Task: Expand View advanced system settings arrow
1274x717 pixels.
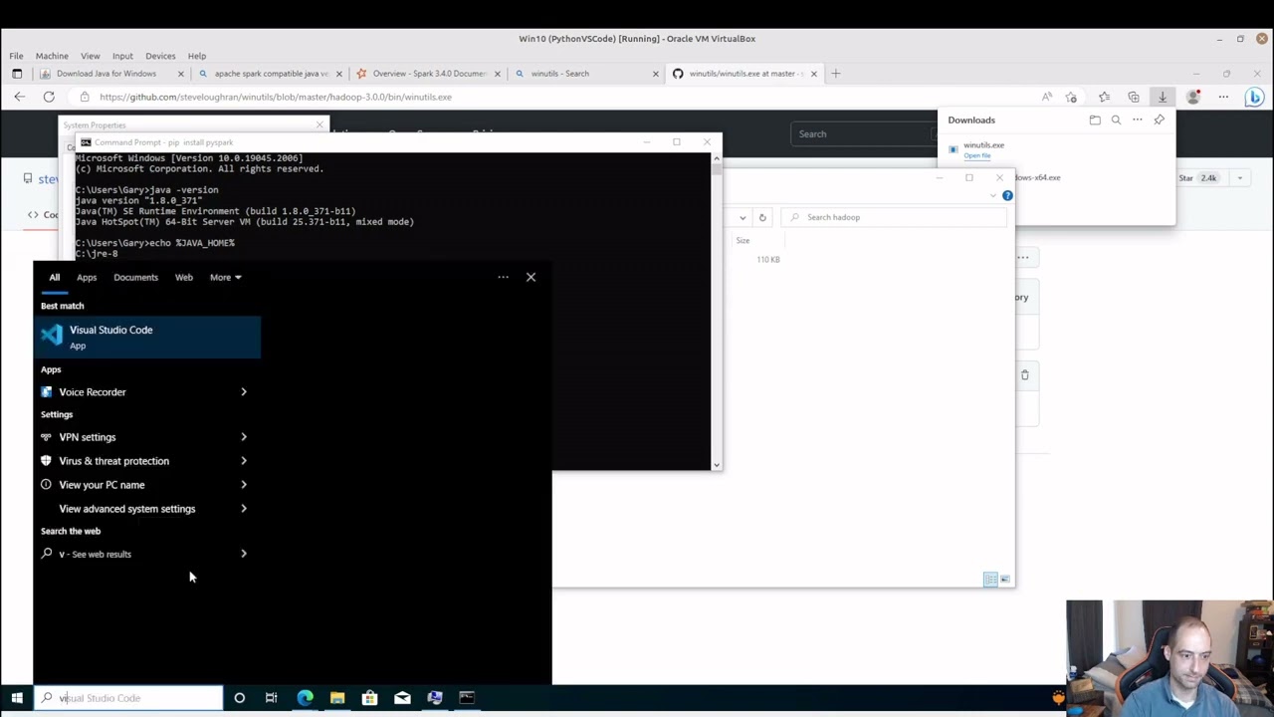Action: pyautogui.click(x=244, y=509)
